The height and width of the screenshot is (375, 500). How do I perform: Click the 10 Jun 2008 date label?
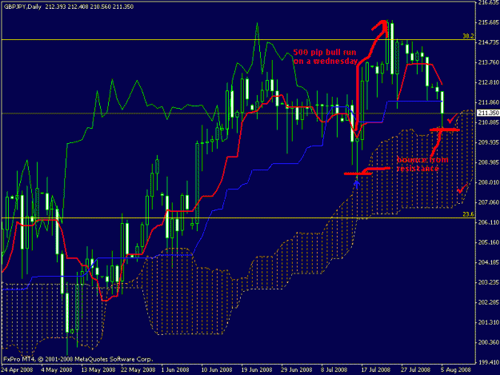217,369
